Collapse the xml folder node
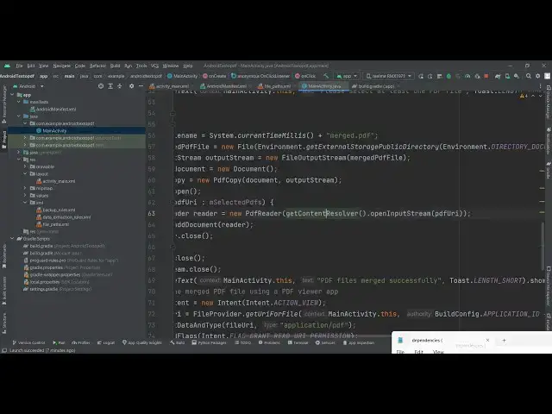The width and height of the screenshot is (552, 414). (x=25, y=203)
